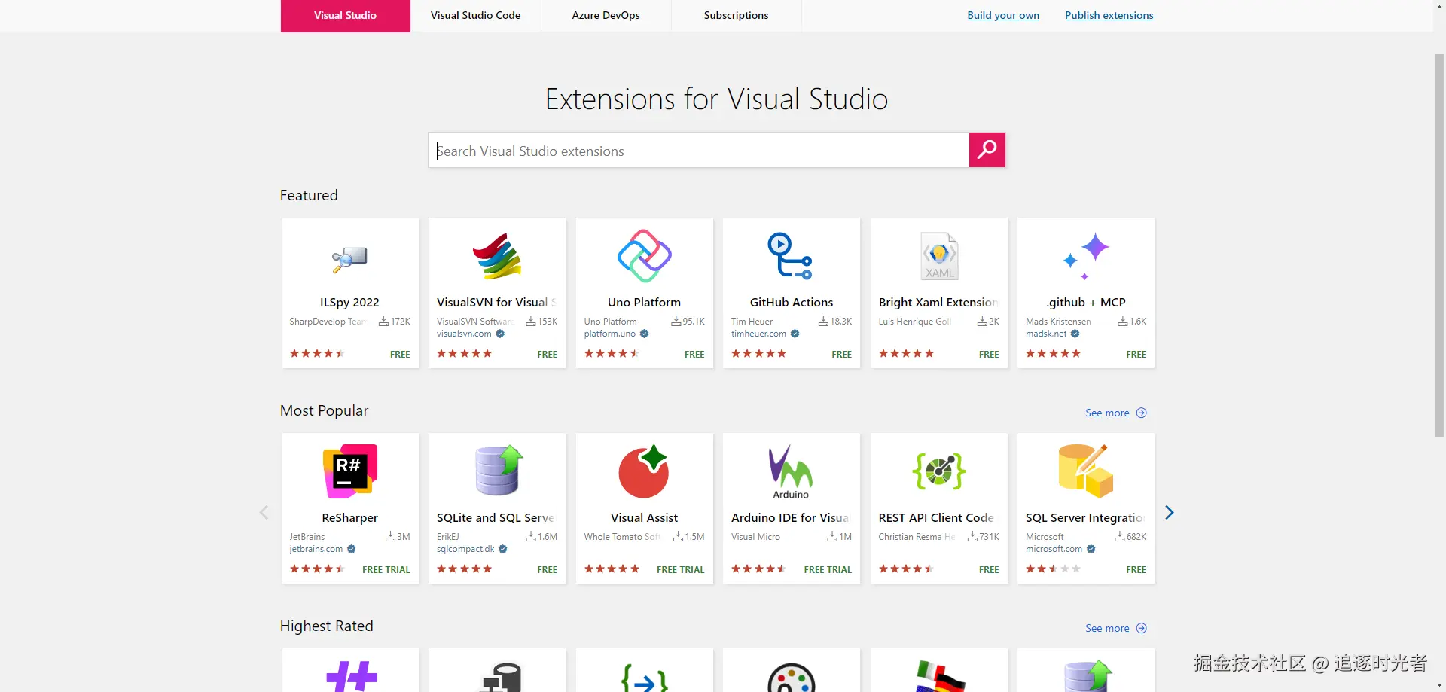Switch to the Visual Studio tab
1446x692 pixels.
(346, 16)
